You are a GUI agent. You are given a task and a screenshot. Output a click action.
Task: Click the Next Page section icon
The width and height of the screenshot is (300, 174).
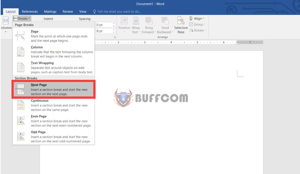(x=21, y=89)
